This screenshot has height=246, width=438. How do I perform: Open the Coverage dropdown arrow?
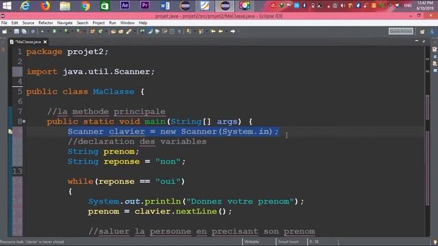(x=73, y=31)
